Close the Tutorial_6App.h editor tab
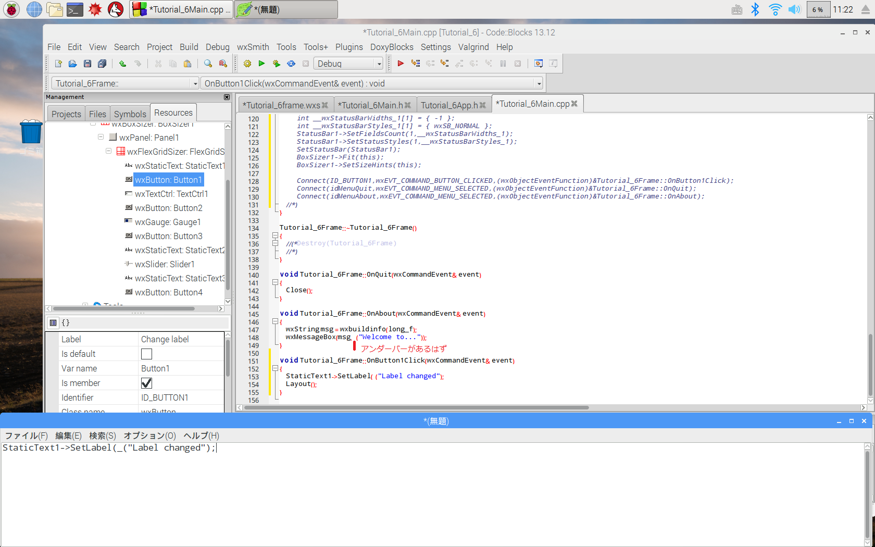The height and width of the screenshot is (547, 875). 482,105
